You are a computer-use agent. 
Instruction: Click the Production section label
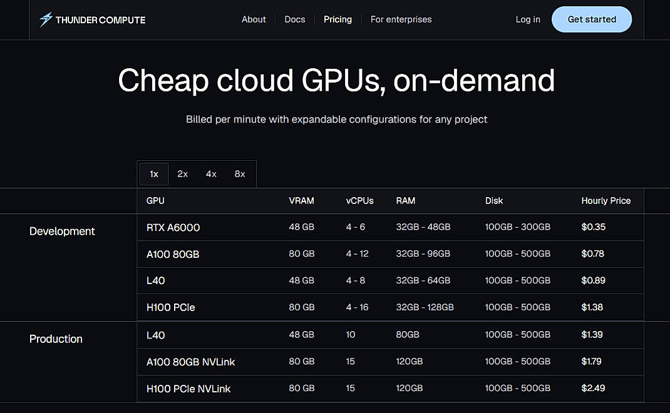coord(56,339)
